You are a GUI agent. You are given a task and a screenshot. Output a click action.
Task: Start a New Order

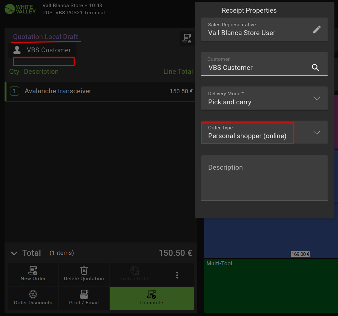coord(33,274)
